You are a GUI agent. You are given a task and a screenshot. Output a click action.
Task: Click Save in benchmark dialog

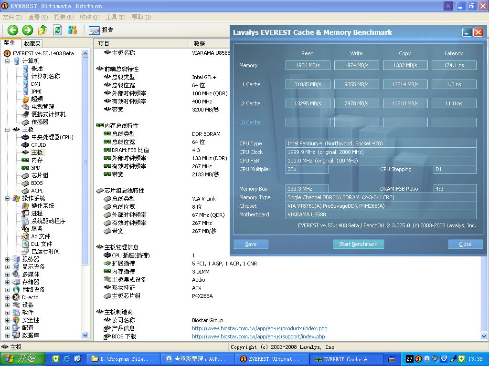pos(251,244)
